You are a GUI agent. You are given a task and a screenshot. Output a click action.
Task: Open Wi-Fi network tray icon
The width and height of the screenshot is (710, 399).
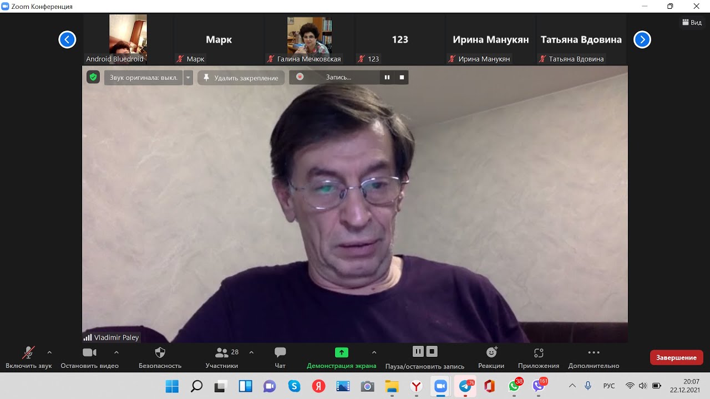pos(630,386)
